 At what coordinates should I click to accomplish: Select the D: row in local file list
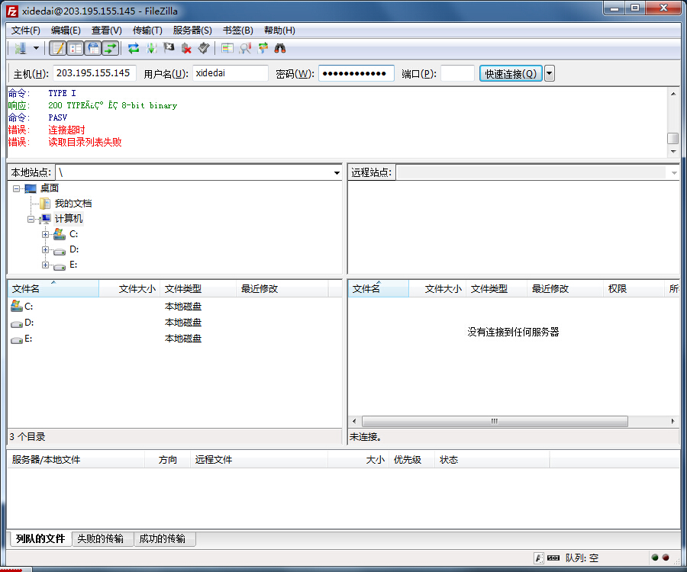174,323
